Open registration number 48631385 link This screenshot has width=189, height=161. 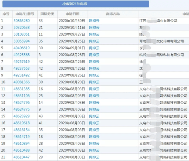(x=22, y=89)
